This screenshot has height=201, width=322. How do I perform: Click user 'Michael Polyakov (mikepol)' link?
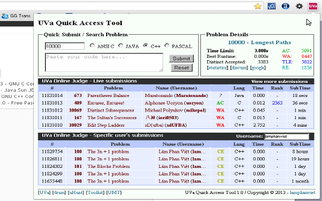(176, 110)
